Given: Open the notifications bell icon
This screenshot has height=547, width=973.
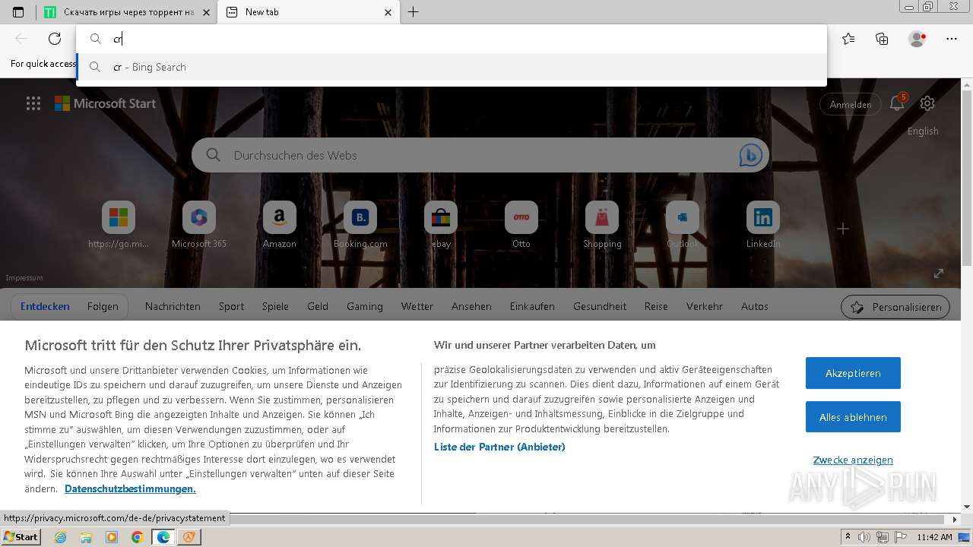Looking at the screenshot, I should (x=897, y=103).
